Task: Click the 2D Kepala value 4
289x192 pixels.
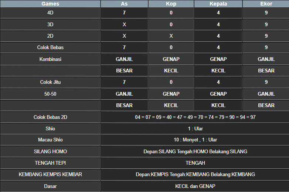Action: (x=218, y=36)
